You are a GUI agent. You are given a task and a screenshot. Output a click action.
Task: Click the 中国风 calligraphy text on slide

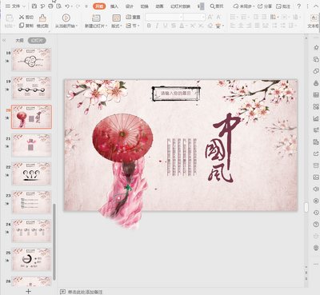(x=222, y=148)
